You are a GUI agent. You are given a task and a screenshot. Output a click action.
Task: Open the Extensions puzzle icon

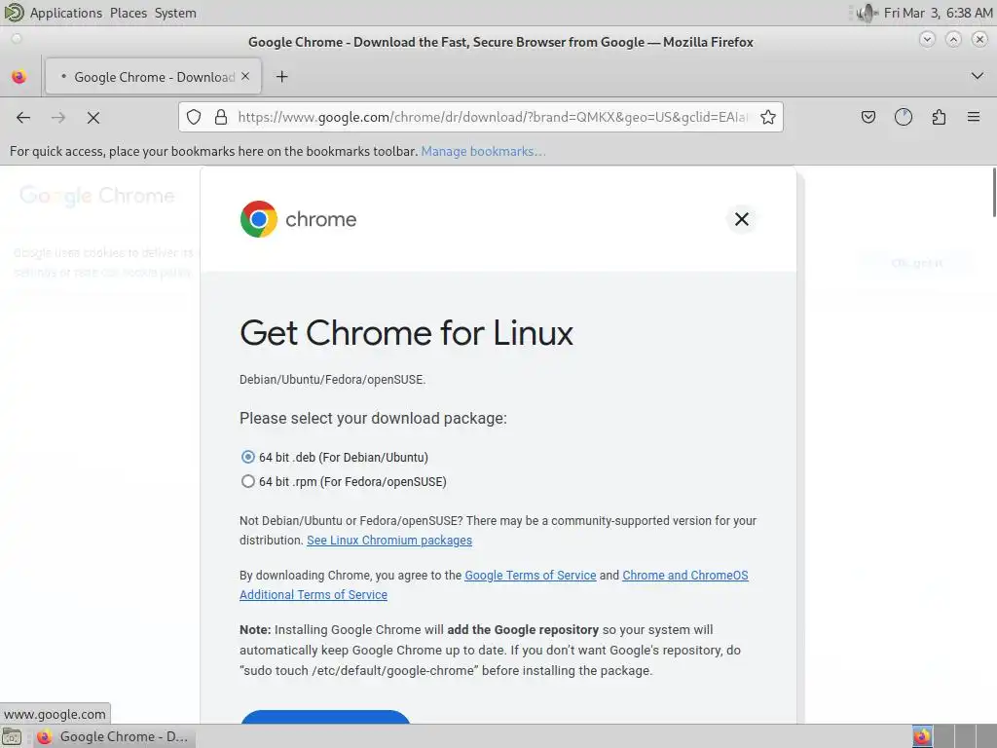939,117
